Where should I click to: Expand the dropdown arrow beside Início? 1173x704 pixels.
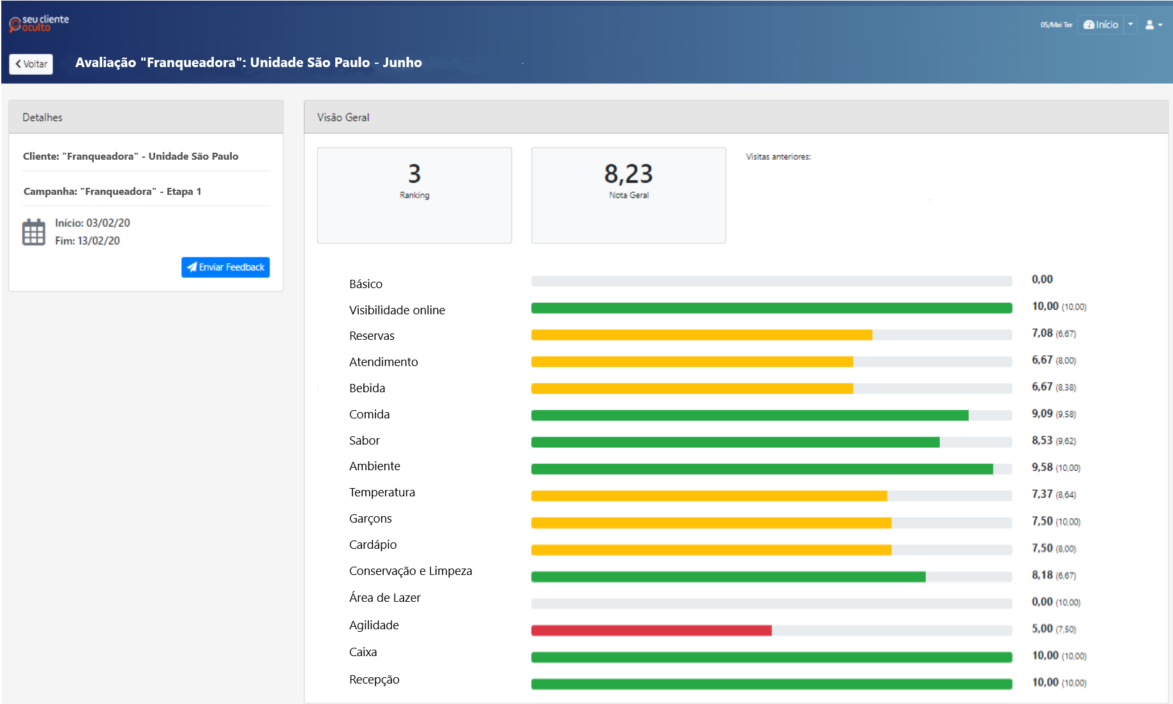1130,25
